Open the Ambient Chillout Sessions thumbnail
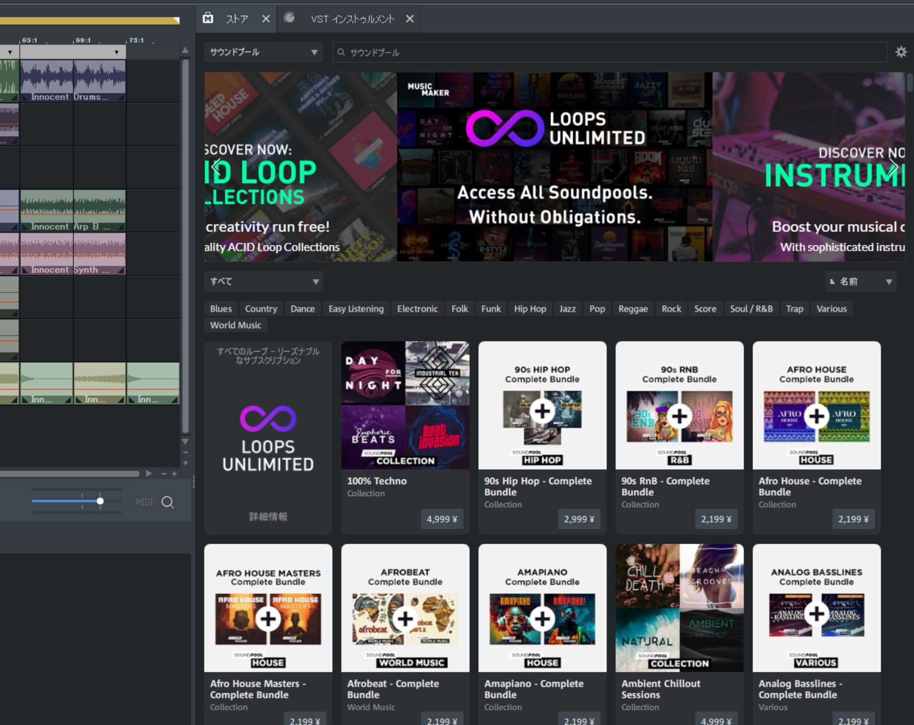 pos(680,608)
